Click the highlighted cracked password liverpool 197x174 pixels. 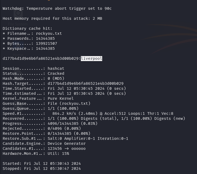point(91,58)
